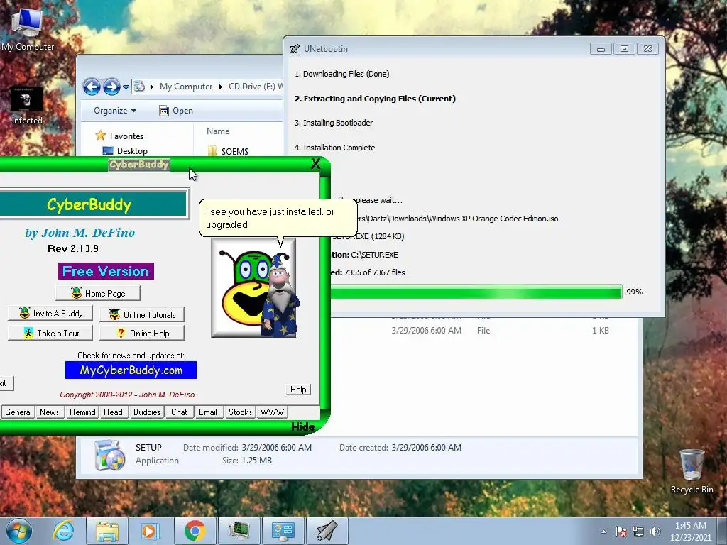Open Windows Explorer from the taskbar

[107, 531]
